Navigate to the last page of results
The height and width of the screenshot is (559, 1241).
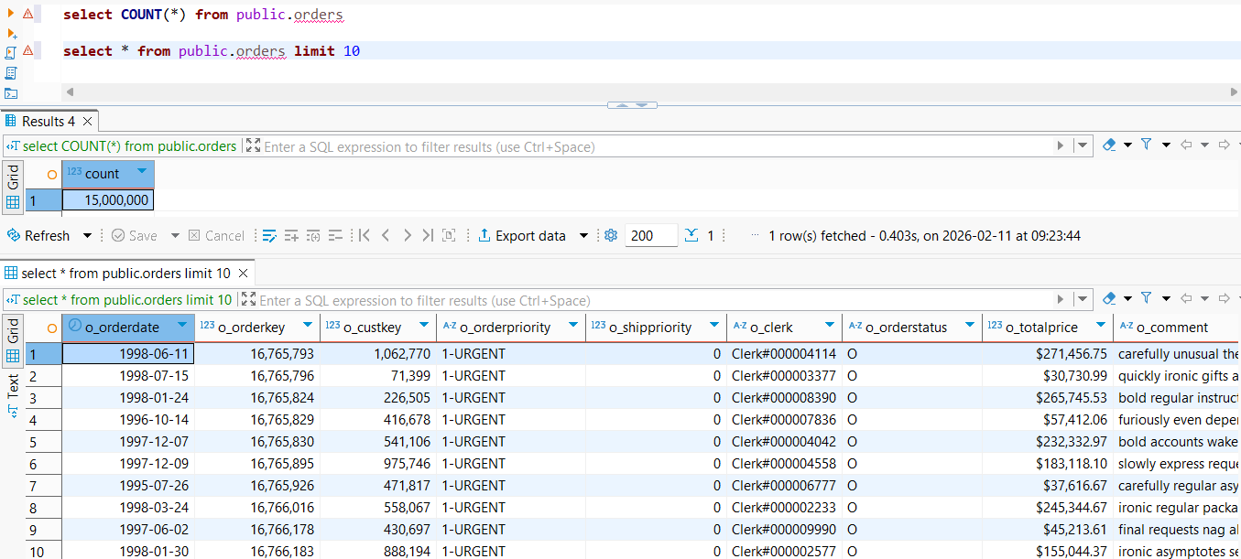tap(427, 235)
